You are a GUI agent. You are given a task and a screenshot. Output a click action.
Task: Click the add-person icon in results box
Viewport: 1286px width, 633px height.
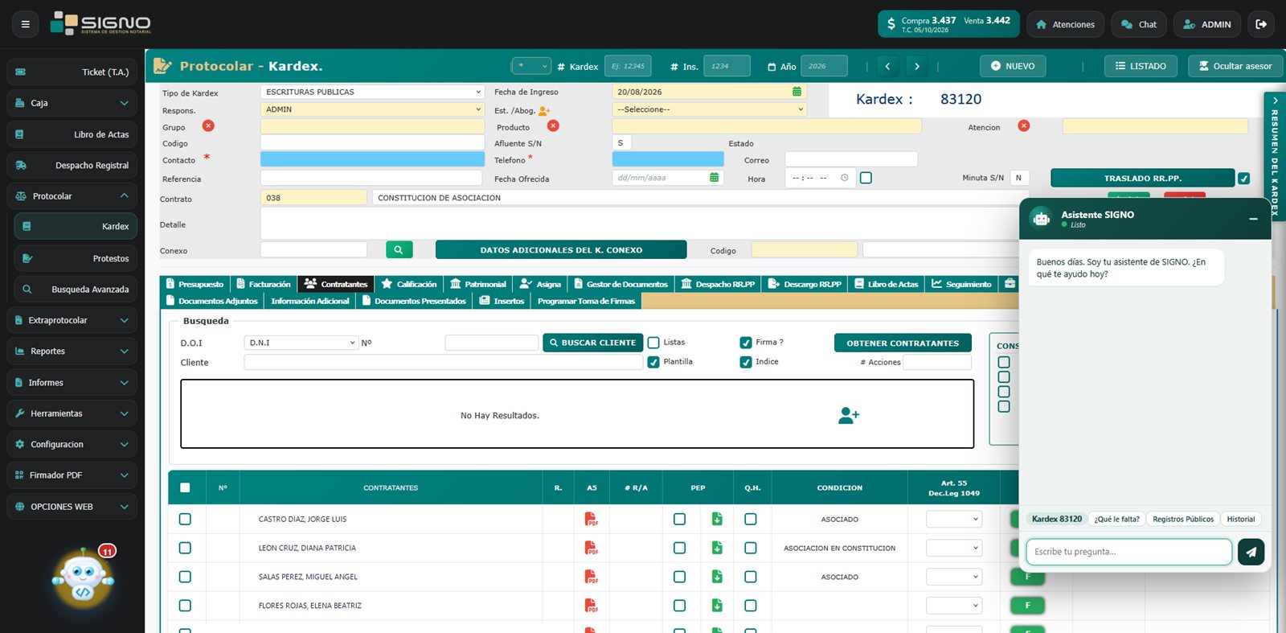[x=849, y=415]
